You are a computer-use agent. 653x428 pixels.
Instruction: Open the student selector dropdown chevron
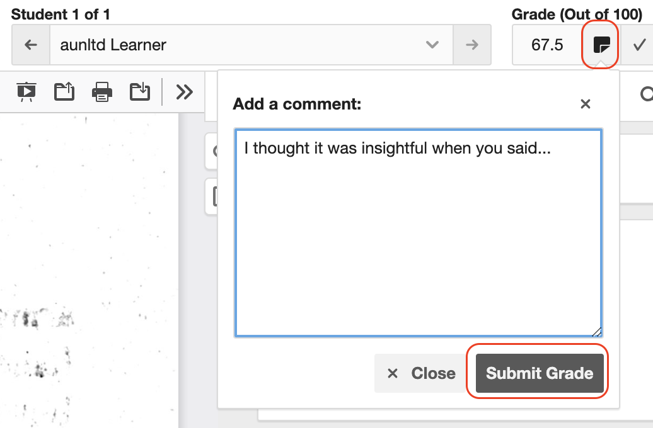click(x=432, y=45)
